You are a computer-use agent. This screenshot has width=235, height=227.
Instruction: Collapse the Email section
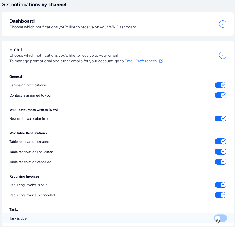(x=223, y=55)
